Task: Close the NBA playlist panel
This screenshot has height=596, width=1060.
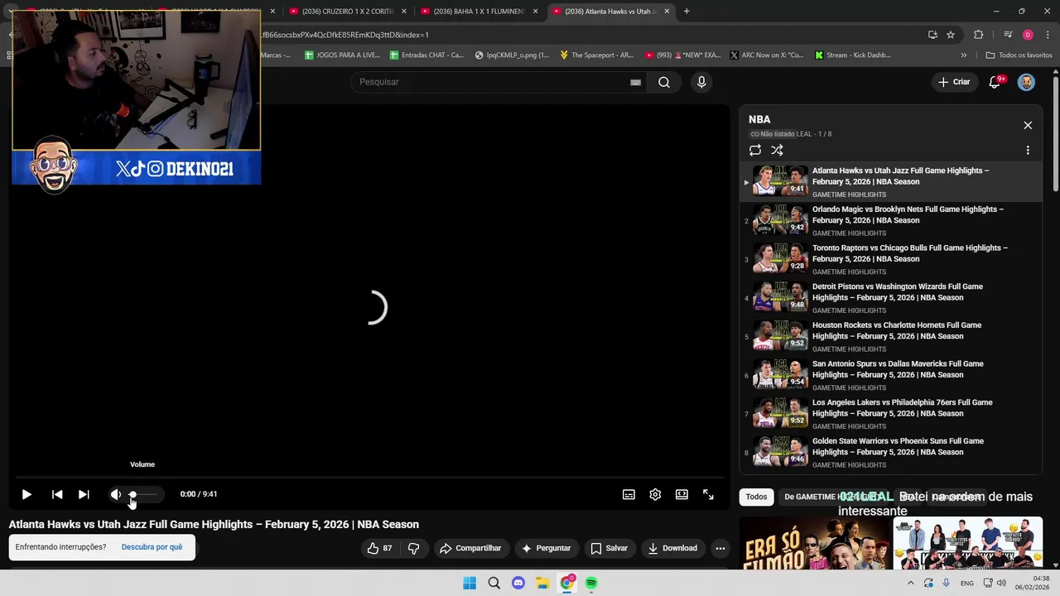Action: (1028, 125)
